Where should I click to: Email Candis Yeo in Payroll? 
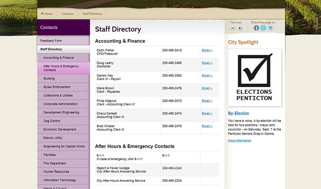tap(207, 76)
